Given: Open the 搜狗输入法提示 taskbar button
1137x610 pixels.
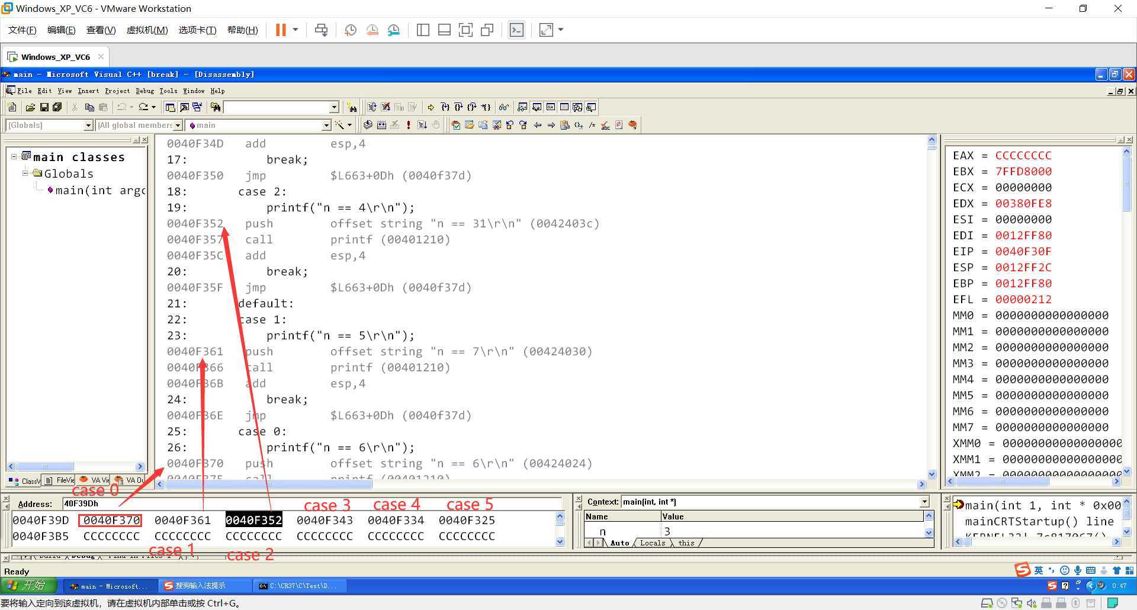Looking at the screenshot, I should coord(205,586).
